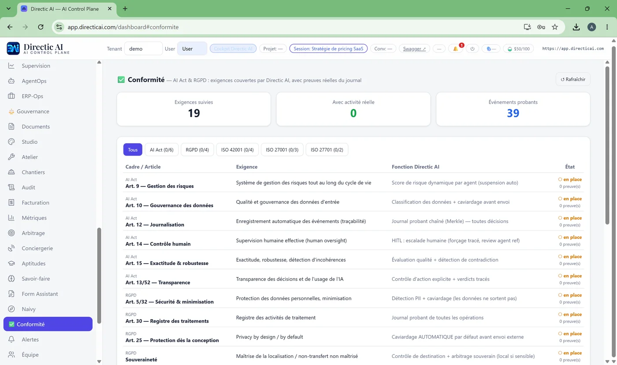
Task: View site information icon
Action: pyautogui.click(x=59, y=27)
